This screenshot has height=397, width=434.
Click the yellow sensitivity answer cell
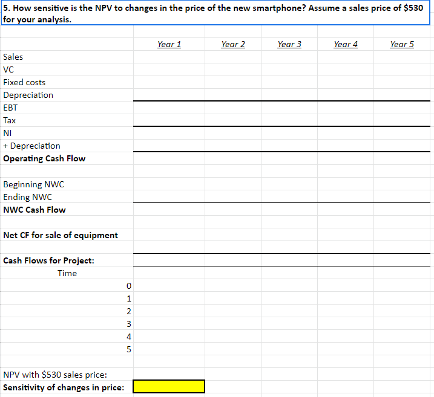[x=169, y=387]
